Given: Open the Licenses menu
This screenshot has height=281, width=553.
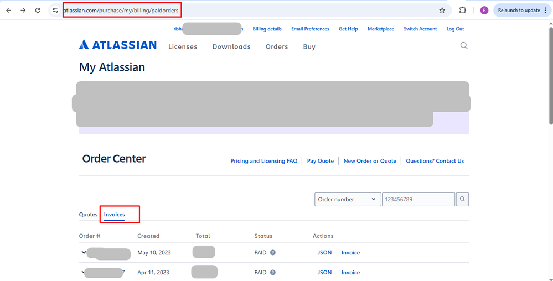Looking at the screenshot, I should 183,46.
